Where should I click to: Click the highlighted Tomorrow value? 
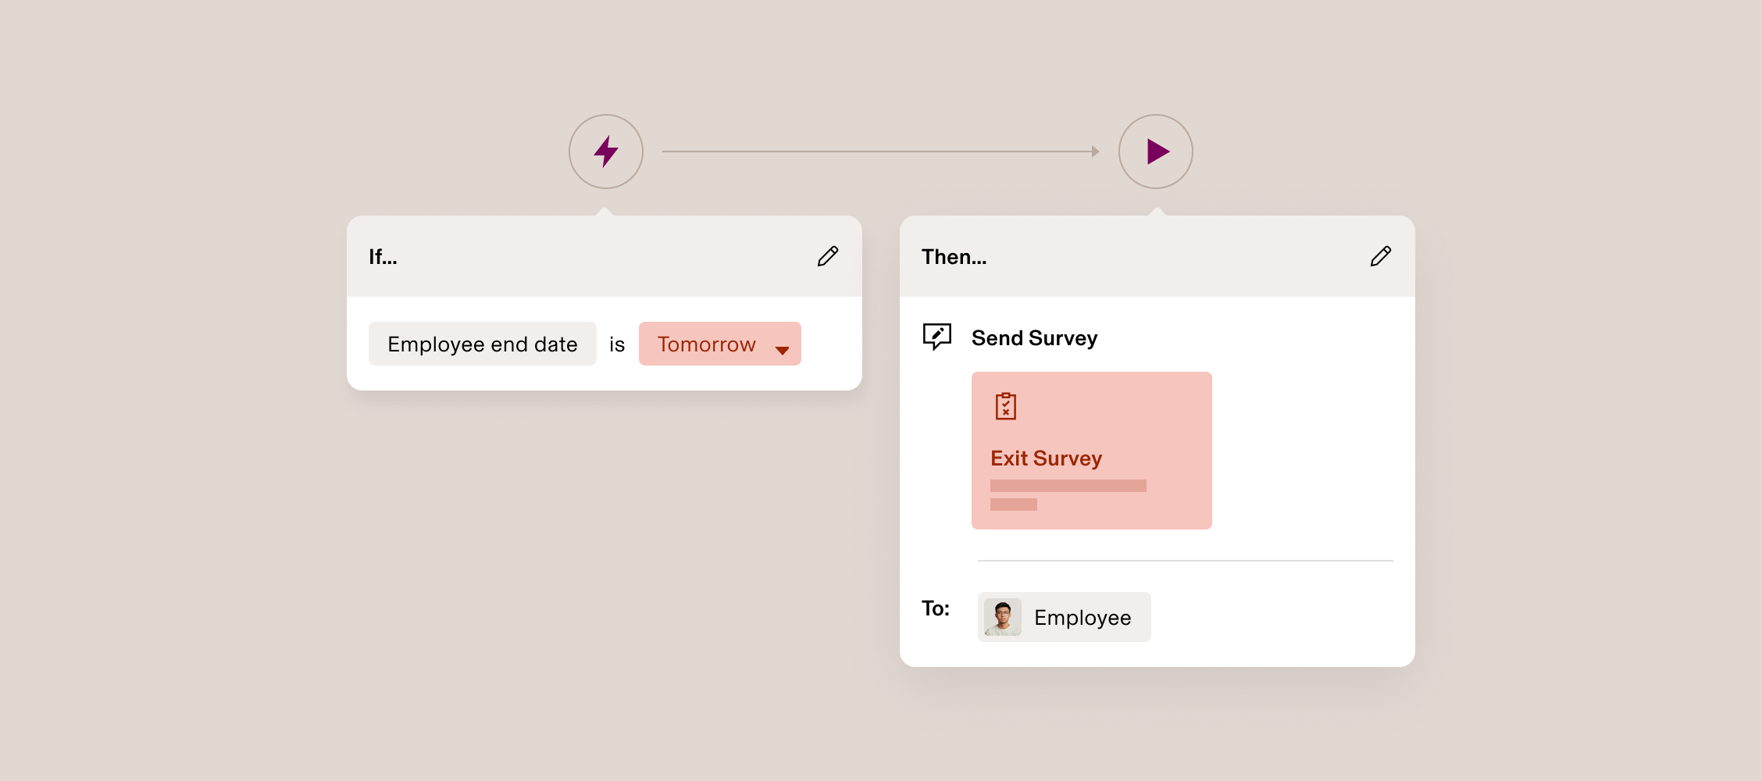[x=707, y=344]
